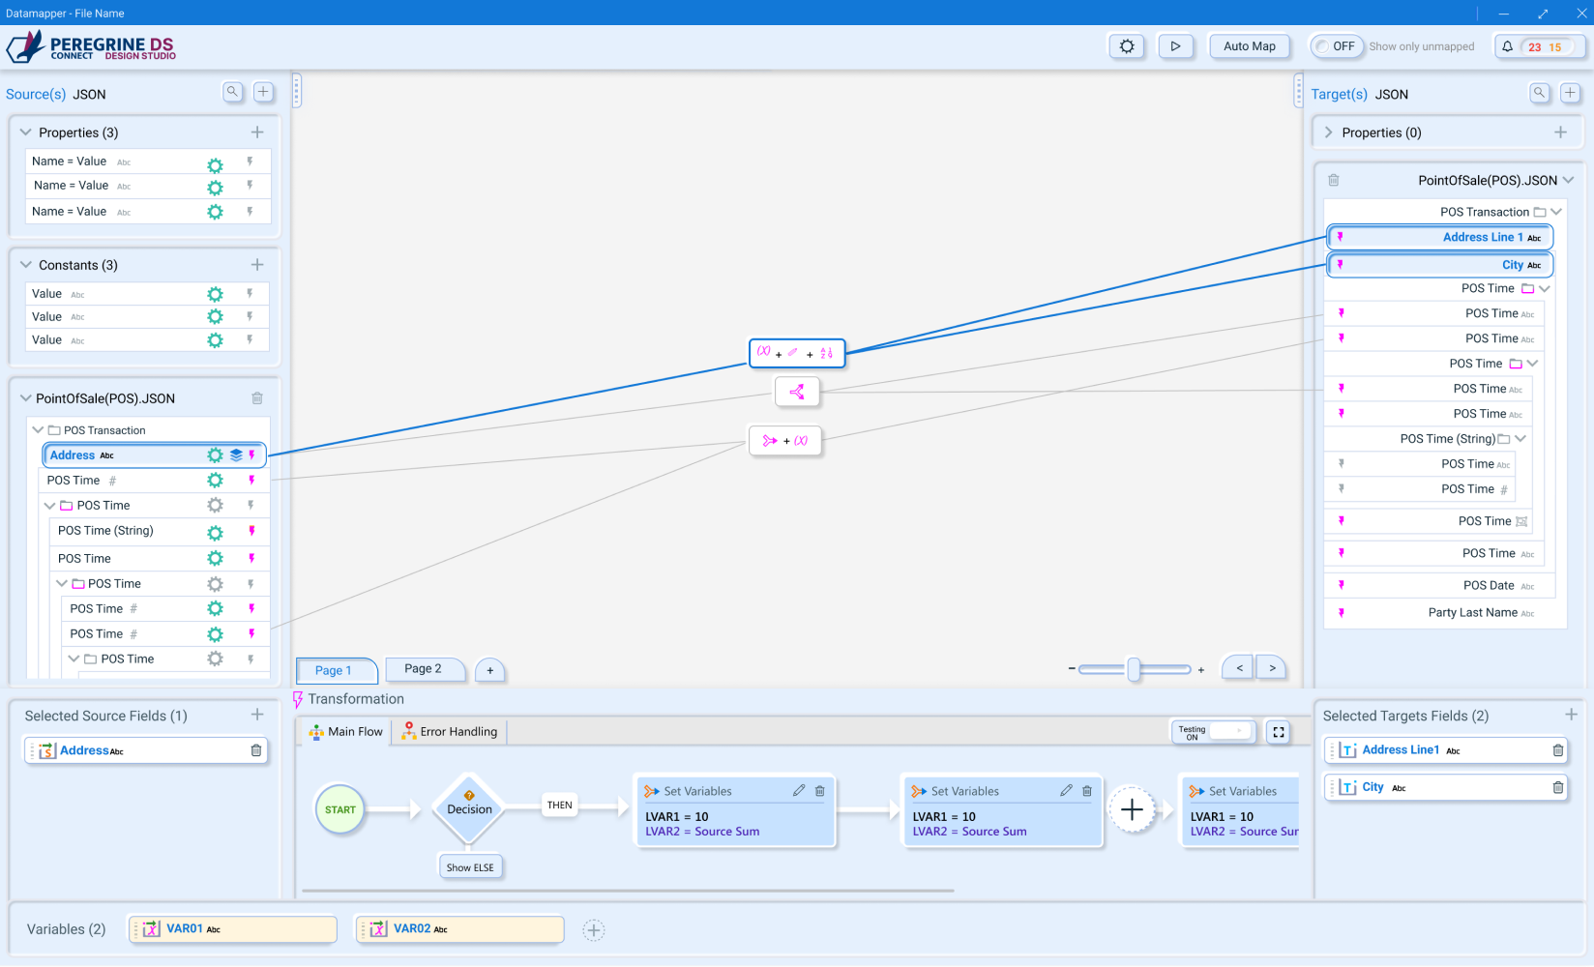Click layers icon on Address source field
Screen dimensions: 1594x967
click(236, 455)
